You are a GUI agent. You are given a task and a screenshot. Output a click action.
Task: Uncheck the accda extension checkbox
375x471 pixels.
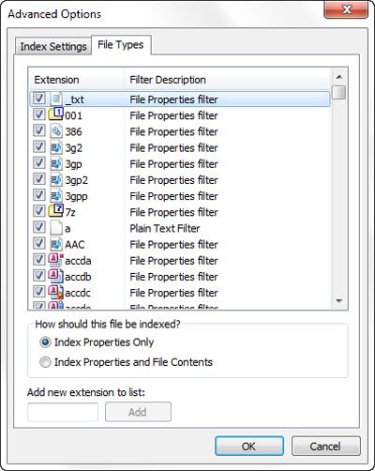[39, 260]
